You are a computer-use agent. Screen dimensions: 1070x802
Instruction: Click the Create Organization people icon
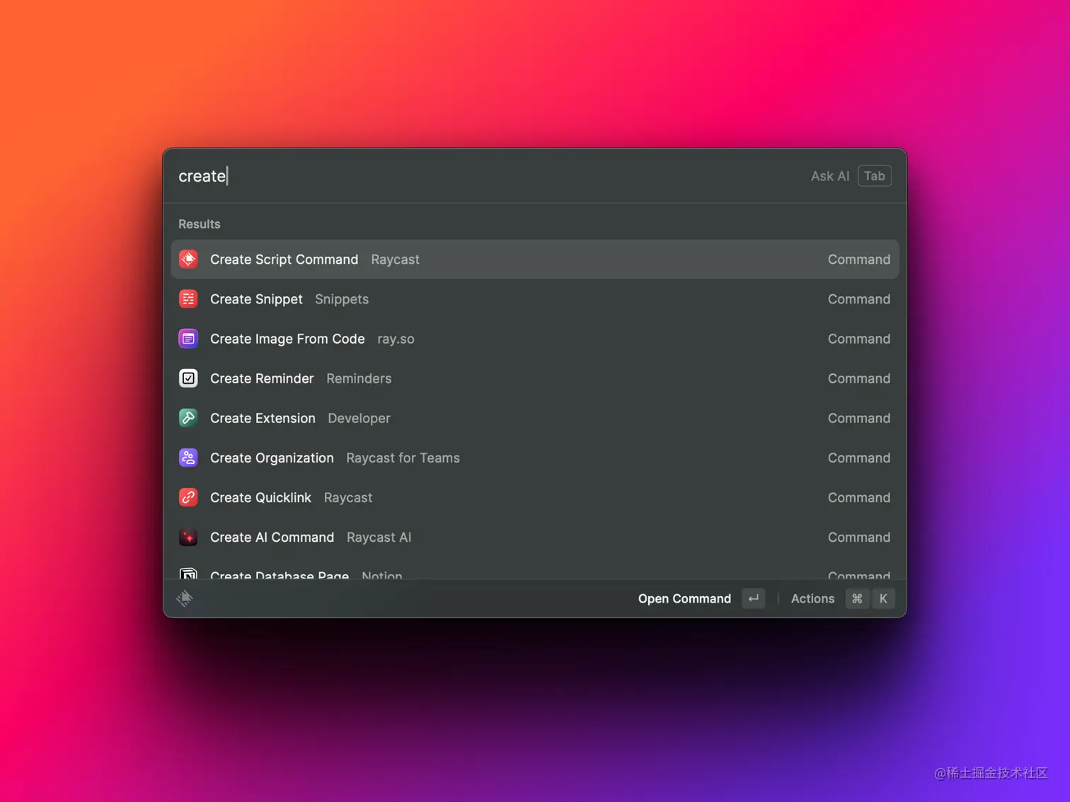coord(188,458)
